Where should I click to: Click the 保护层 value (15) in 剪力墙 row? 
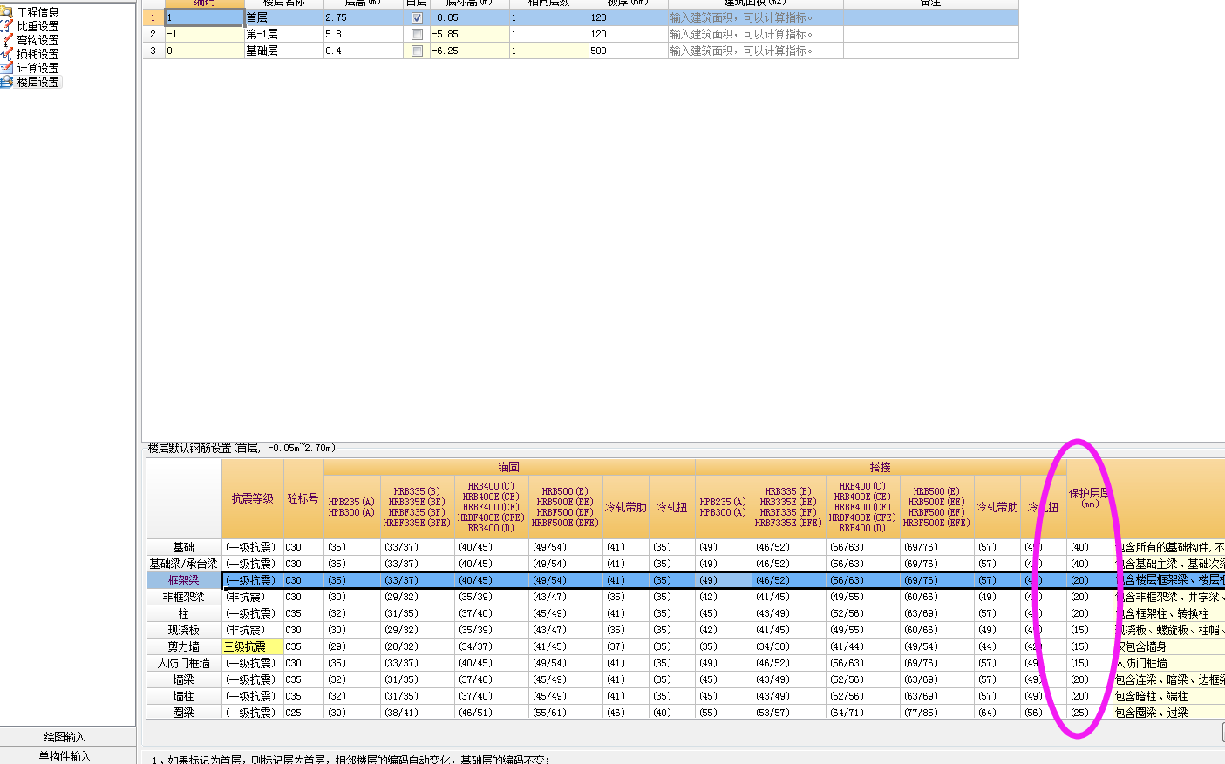click(x=1089, y=646)
